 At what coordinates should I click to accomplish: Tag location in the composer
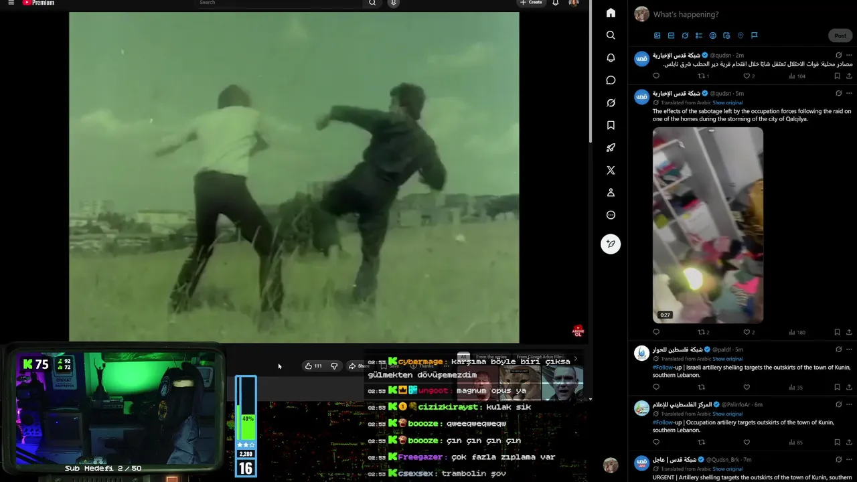[741, 35]
